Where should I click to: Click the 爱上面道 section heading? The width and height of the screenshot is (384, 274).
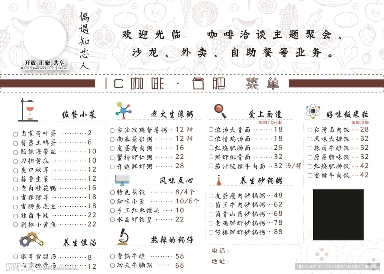click(x=265, y=114)
